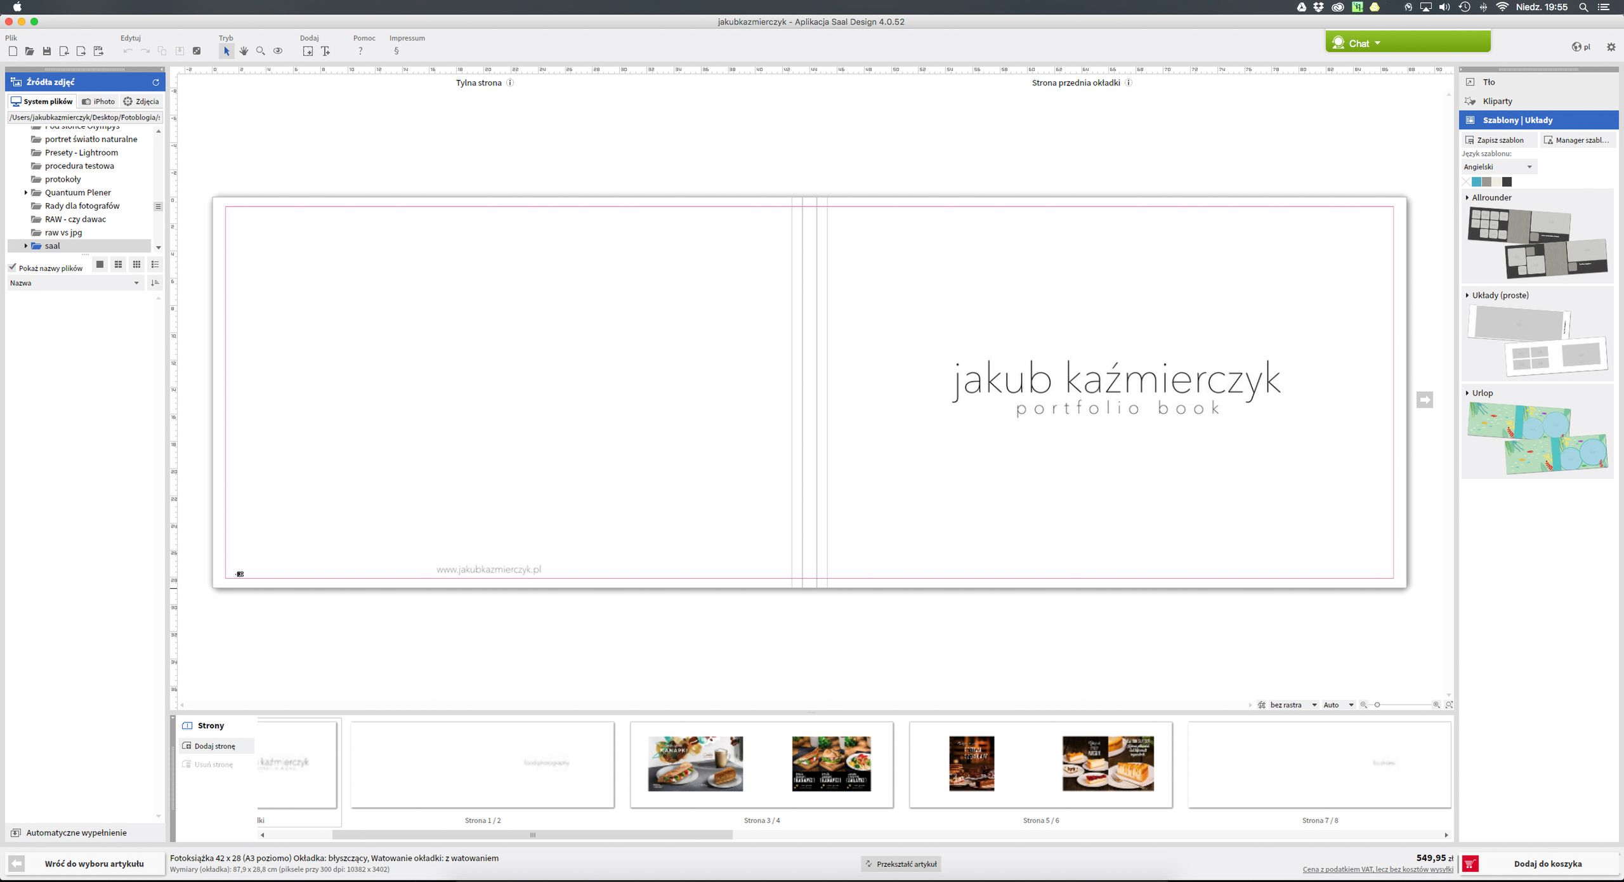
Task: Expand the 'saal' folder arrow
Action: click(26, 246)
